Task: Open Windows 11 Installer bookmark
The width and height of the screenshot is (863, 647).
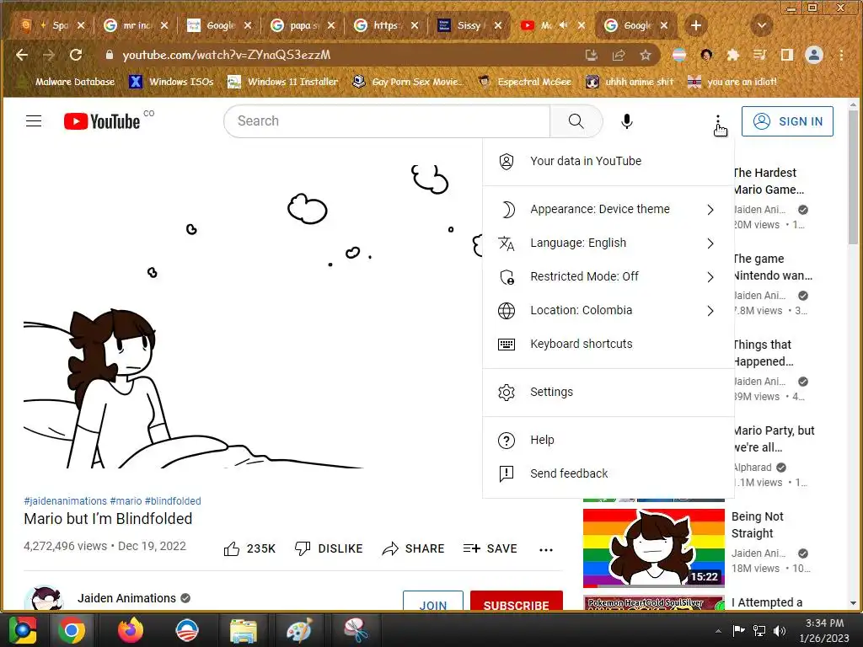Action: point(283,82)
